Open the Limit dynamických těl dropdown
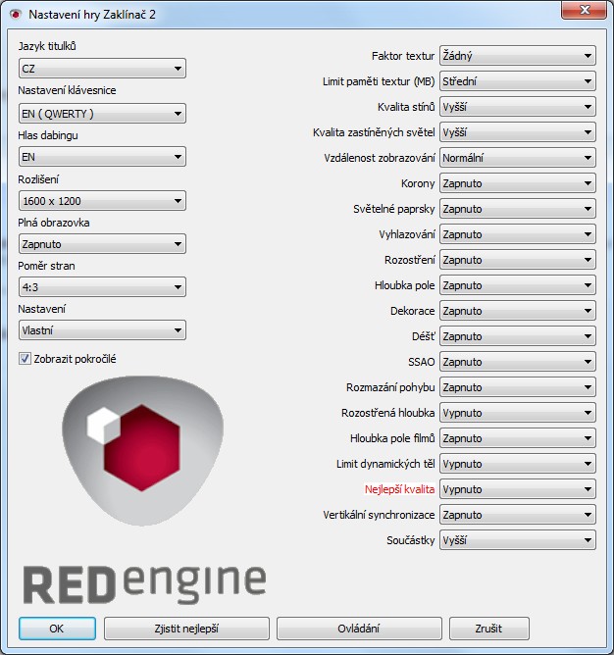 click(x=518, y=463)
